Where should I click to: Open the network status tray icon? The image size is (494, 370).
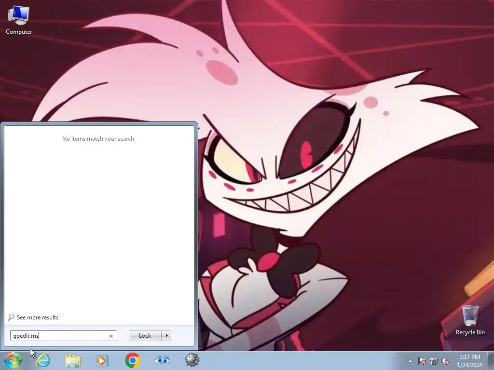pyautogui.click(x=434, y=361)
